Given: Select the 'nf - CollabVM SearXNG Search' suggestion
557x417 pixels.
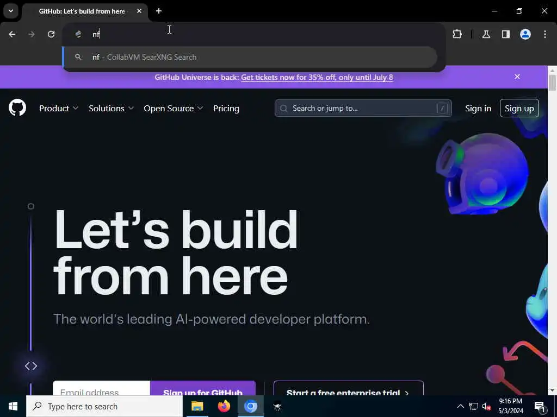Looking at the screenshot, I should tap(250, 57).
